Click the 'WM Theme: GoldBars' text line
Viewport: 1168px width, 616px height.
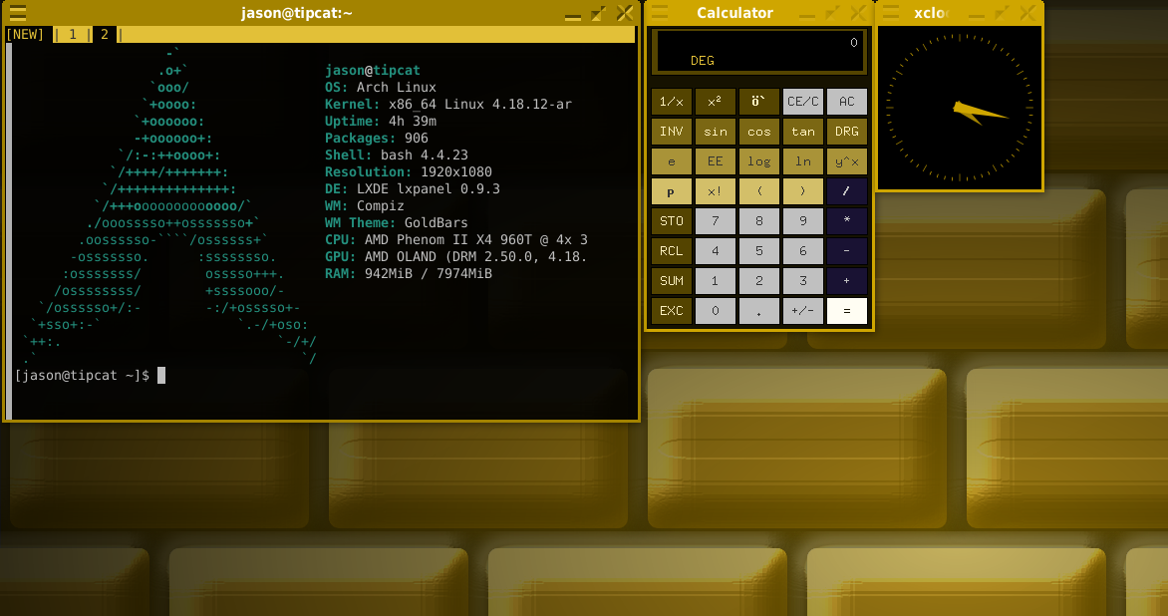point(397,222)
